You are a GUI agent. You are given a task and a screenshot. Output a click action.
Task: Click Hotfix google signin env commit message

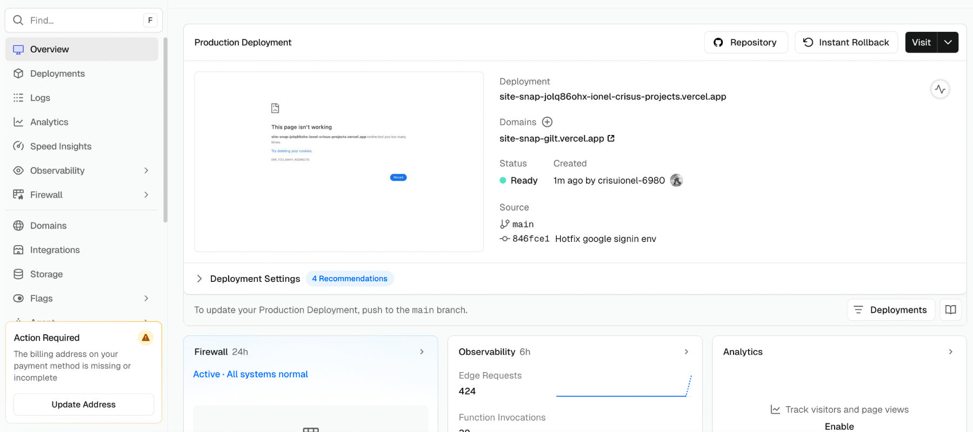tap(605, 239)
